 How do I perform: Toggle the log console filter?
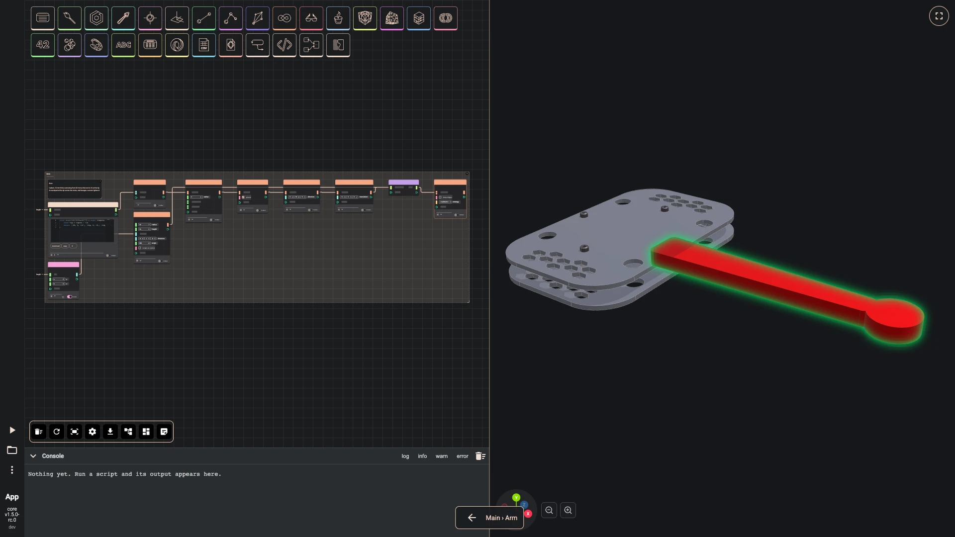click(405, 456)
